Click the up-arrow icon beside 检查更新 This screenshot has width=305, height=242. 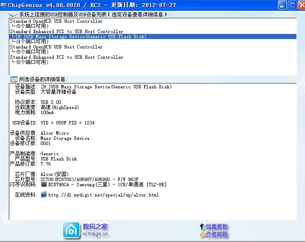202,226
